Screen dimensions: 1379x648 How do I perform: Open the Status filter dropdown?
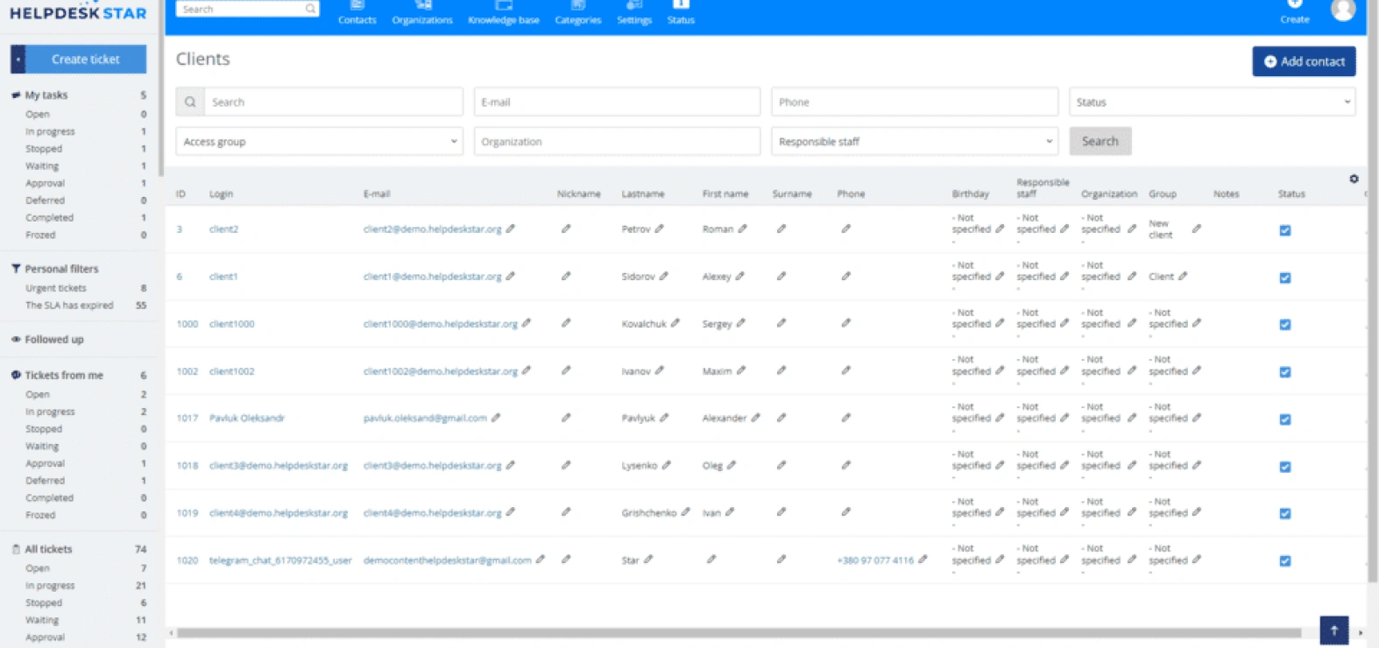(x=1212, y=102)
